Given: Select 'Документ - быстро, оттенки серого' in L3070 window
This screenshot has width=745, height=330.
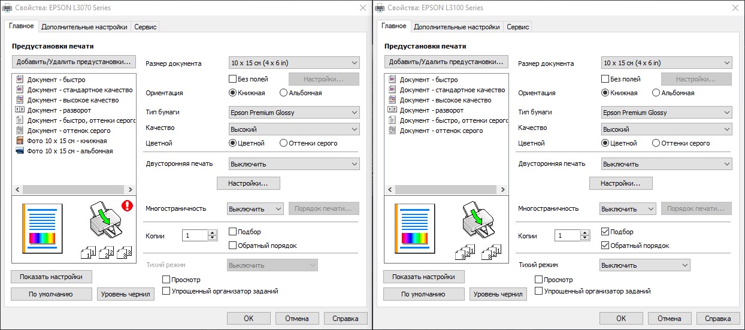Looking at the screenshot, I should click(x=75, y=120).
